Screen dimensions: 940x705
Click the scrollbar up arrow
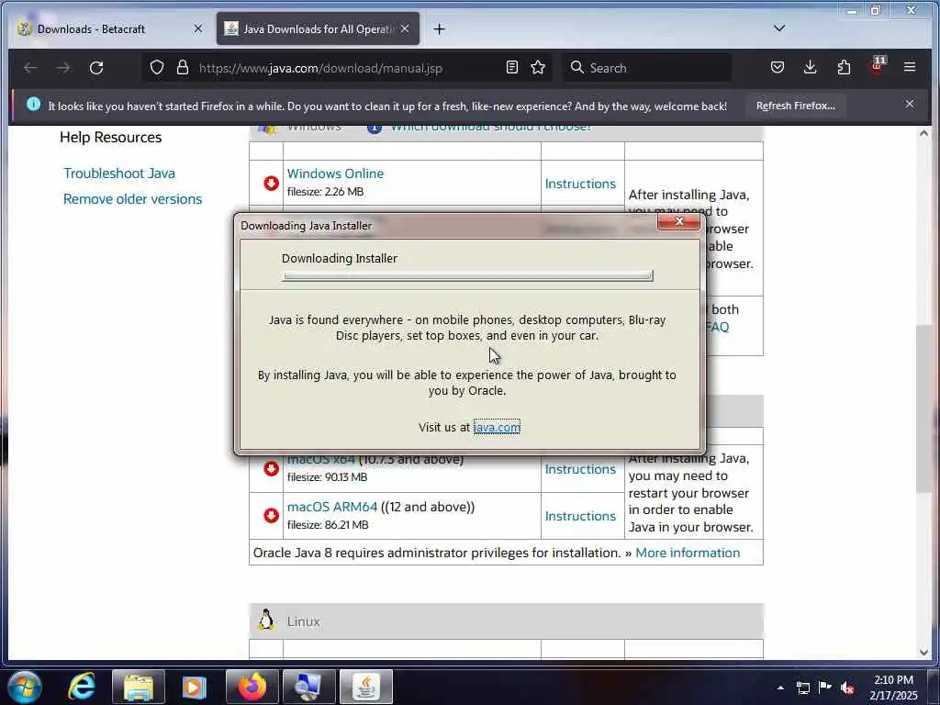click(x=923, y=133)
